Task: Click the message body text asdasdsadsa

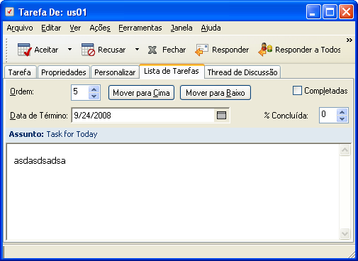Action: tap(40, 161)
